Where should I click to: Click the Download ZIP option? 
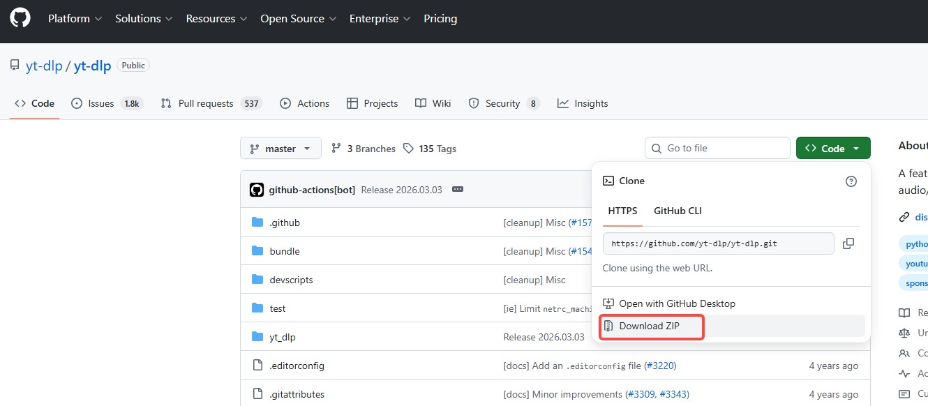(x=651, y=326)
